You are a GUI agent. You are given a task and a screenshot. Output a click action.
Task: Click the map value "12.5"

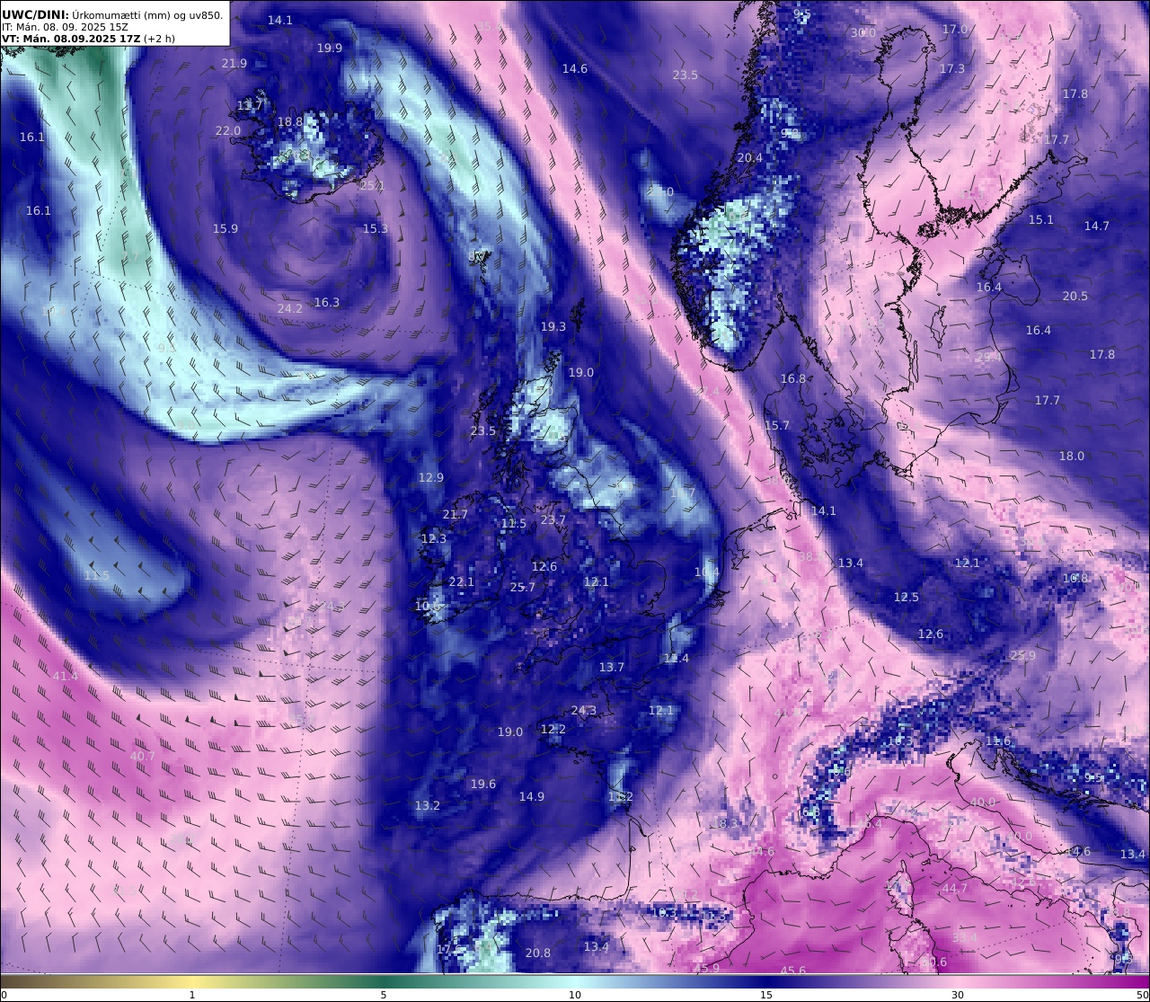907,598
